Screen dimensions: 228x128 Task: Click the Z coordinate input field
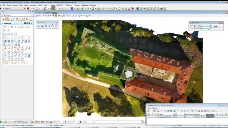click(87, 122)
